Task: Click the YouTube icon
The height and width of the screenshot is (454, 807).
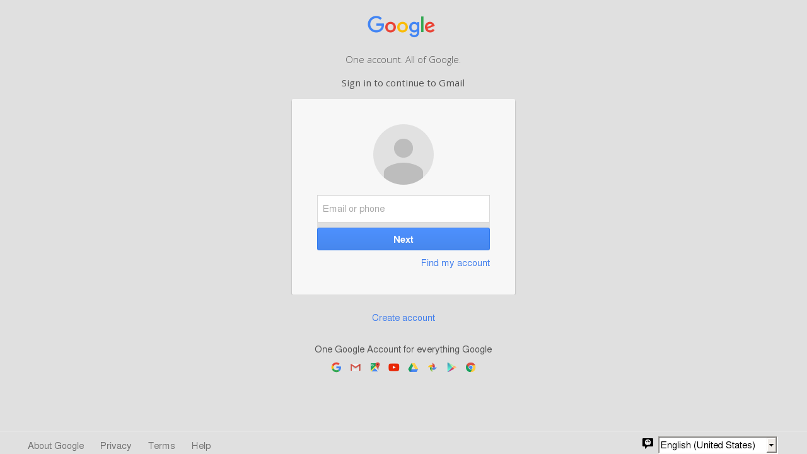Action: pos(394,368)
